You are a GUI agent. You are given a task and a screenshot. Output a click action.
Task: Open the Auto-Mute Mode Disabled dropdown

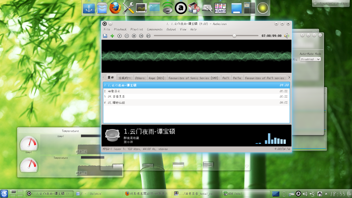click(x=310, y=59)
